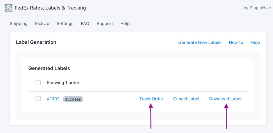The height and width of the screenshot is (133, 273).
Task: Open order #1002 link
Action: [53, 99]
